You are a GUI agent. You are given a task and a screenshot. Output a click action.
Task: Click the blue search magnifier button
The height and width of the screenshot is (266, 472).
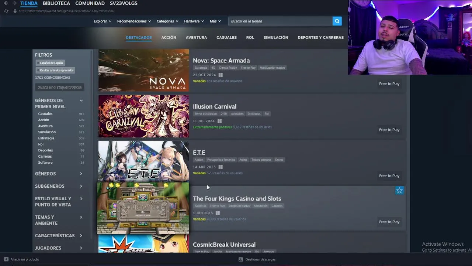tap(337, 21)
